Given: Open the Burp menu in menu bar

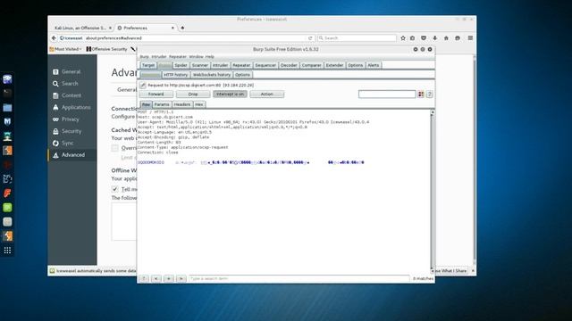Looking at the screenshot, I should (x=144, y=57).
